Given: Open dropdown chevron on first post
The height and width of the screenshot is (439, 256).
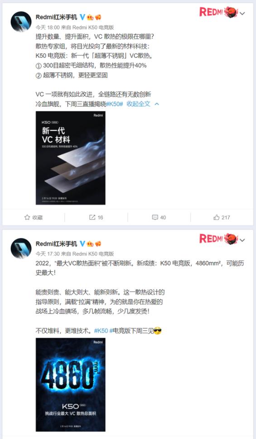Looking at the screenshot, I should (x=242, y=14).
